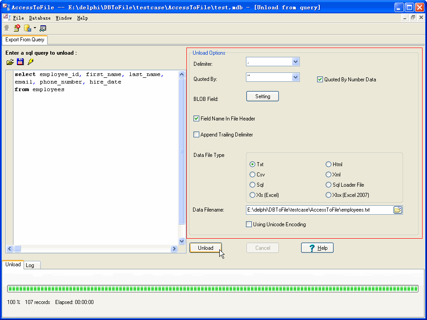Image resolution: width=427 pixels, height=320 pixels.
Task: Click the AccessToFile title bar icon
Action: 6,7
